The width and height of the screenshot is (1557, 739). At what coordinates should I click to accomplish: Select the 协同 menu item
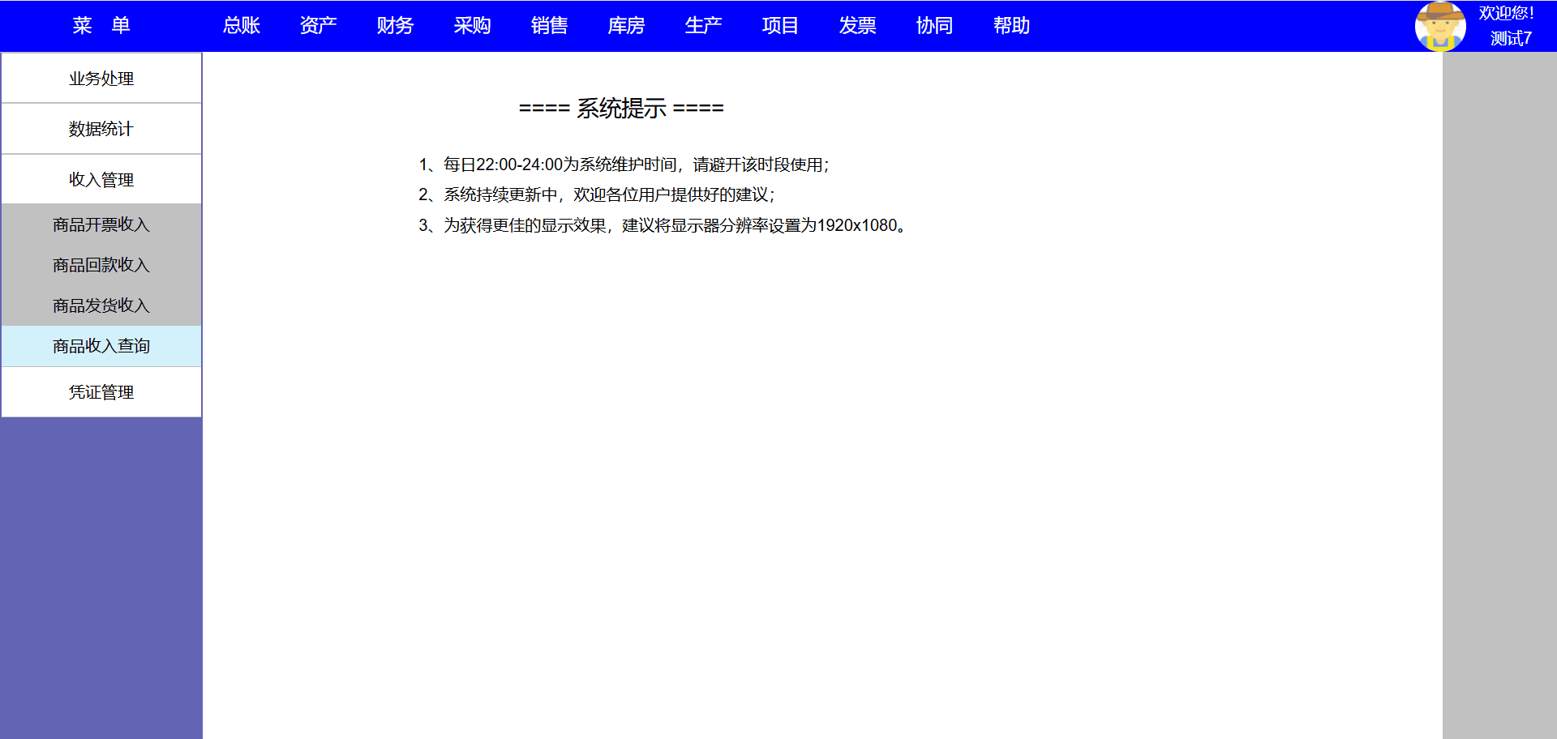(934, 26)
